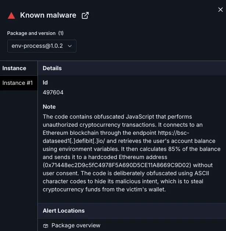The image size is (226, 231).
Task: Click the Note label
Action: click(49, 107)
